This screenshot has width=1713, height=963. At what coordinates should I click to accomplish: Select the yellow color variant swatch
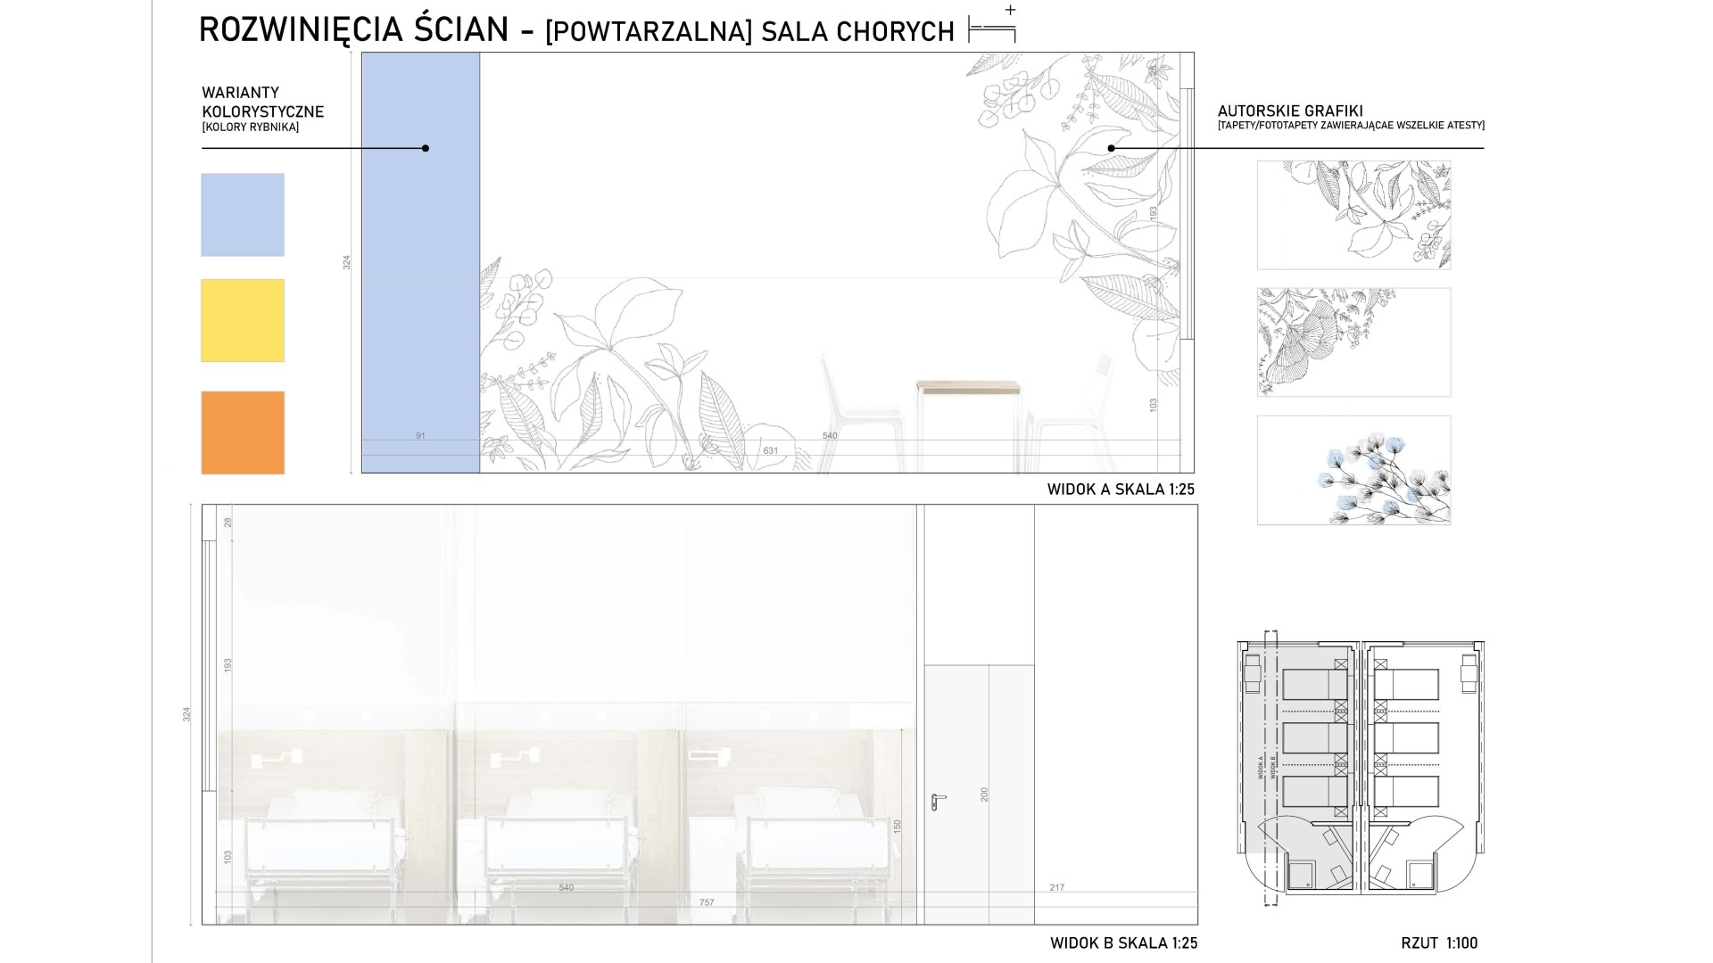tap(243, 320)
